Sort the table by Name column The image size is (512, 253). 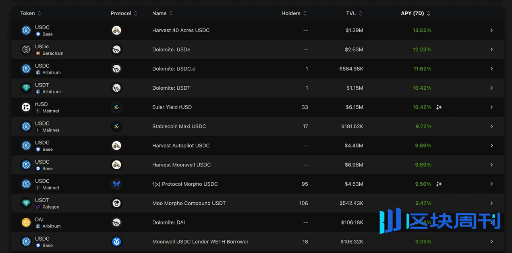tap(162, 13)
